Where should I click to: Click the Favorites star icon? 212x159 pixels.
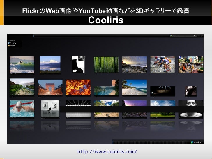click(x=9, y=46)
